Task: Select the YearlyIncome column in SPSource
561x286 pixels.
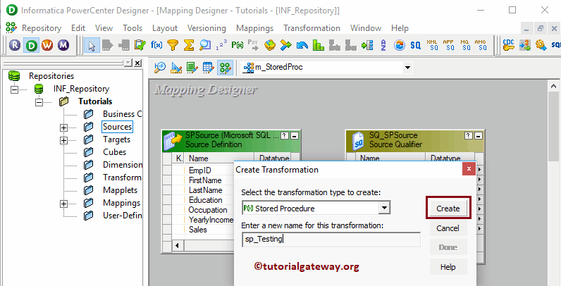Action: coord(211,220)
